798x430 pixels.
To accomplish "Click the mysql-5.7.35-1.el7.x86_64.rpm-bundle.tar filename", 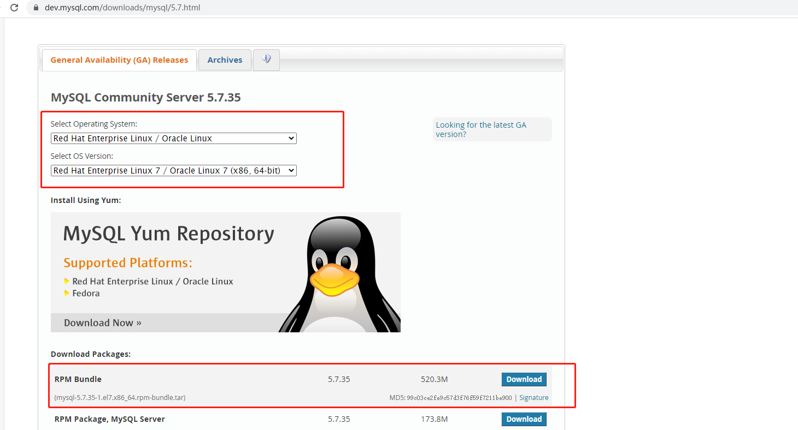I will point(120,398).
